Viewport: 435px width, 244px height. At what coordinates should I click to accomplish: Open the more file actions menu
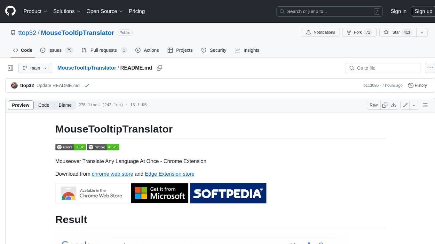coord(430,68)
